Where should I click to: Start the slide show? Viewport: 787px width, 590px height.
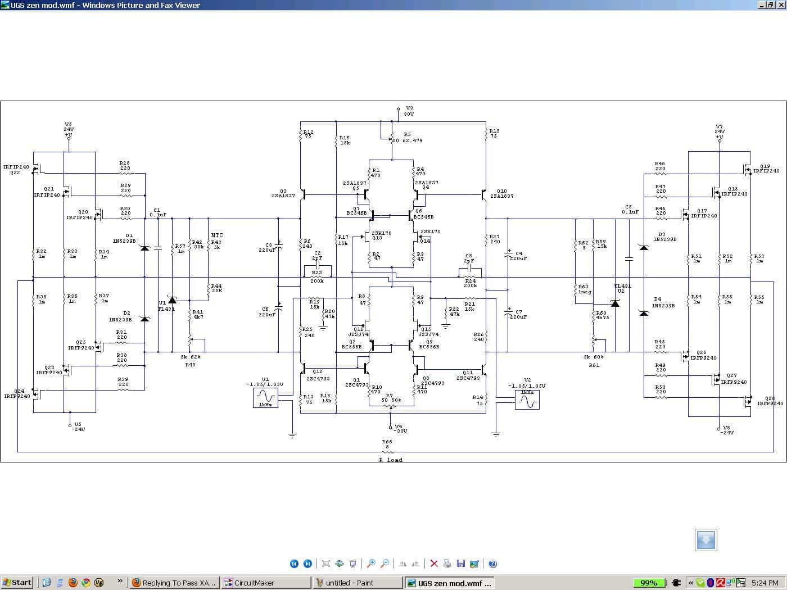point(353,564)
